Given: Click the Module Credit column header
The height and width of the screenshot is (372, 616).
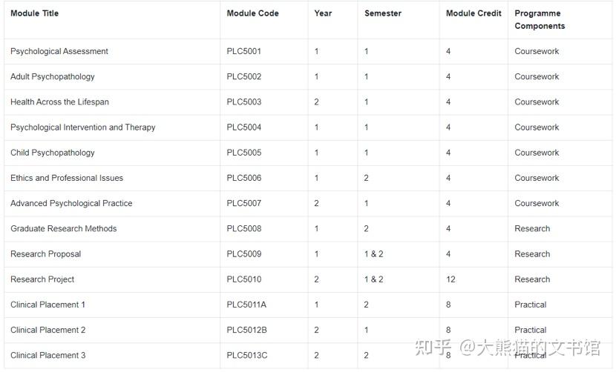Looking at the screenshot, I should pyautogui.click(x=474, y=13).
